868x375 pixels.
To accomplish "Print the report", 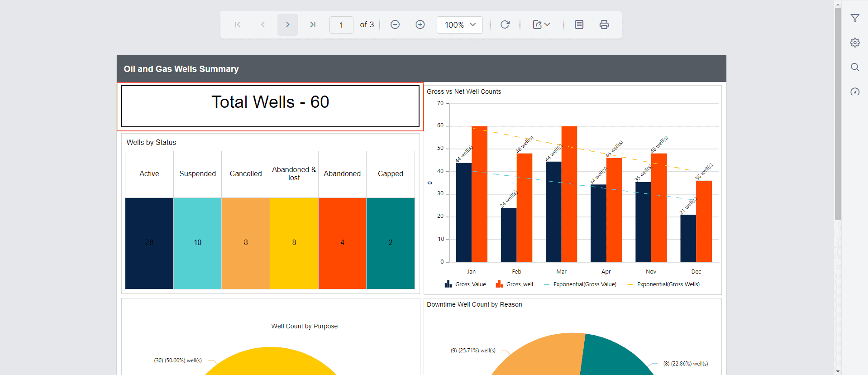I will click(604, 24).
